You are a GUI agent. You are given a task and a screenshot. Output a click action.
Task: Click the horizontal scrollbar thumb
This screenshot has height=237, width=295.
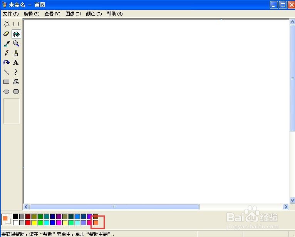click(114, 207)
